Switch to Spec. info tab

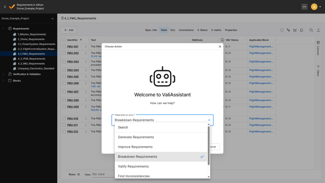(x=151, y=30)
